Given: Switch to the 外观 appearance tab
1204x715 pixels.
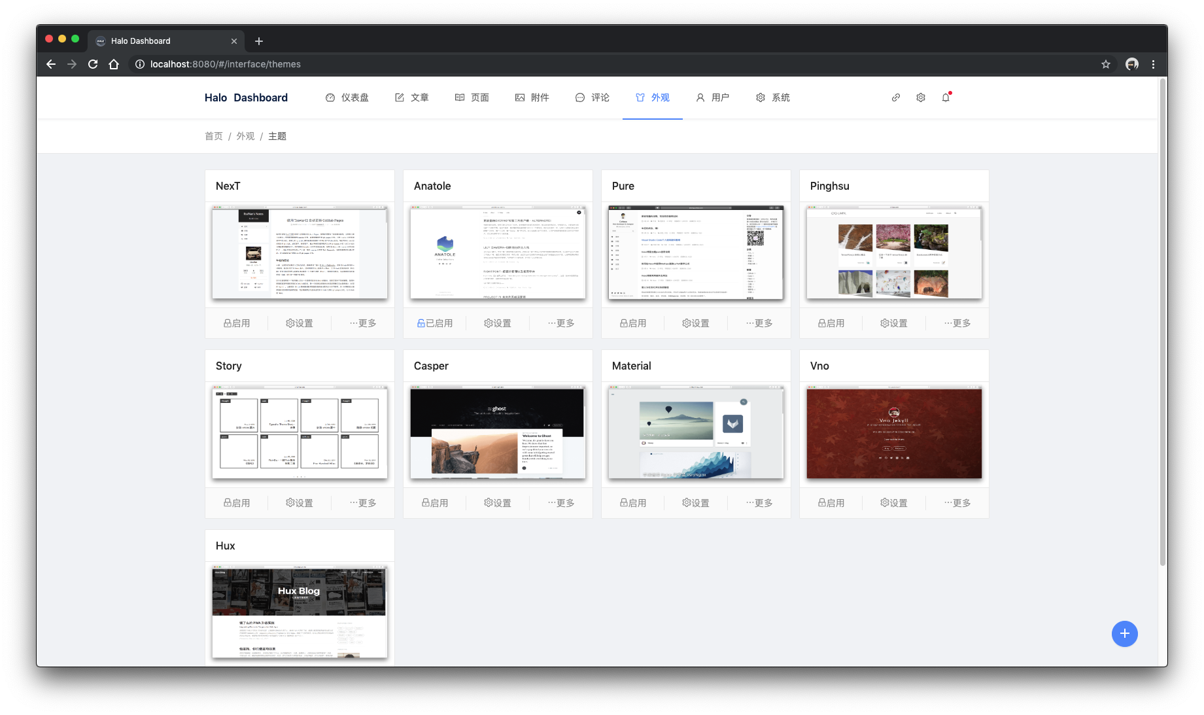Looking at the screenshot, I should [653, 97].
